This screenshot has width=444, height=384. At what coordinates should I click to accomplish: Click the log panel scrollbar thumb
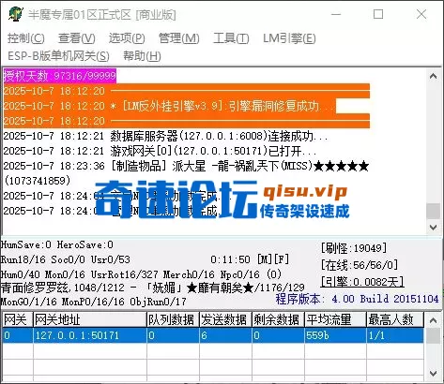434,212
